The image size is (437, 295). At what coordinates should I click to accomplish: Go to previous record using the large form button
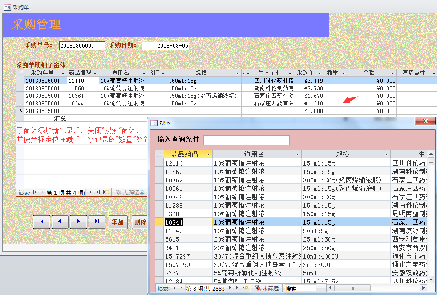coord(60,222)
